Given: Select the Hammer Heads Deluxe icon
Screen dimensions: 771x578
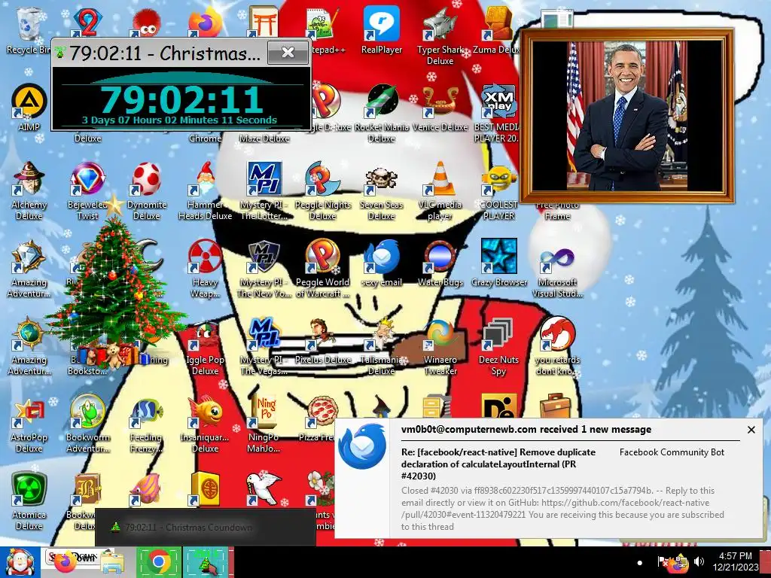Looking at the screenshot, I should point(205,190).
